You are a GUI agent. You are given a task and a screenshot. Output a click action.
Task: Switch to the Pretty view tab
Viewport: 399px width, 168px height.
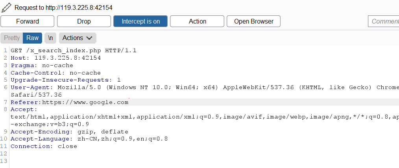[x=12, y=38]
